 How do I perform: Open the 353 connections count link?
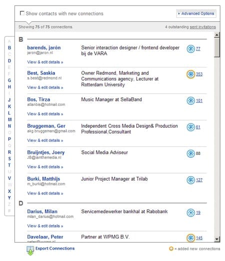199,74
